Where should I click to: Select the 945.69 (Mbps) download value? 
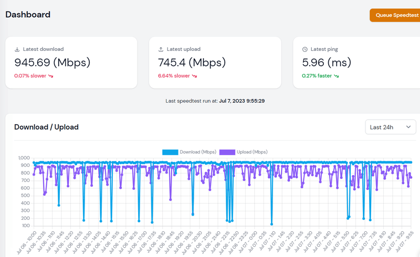52,62
